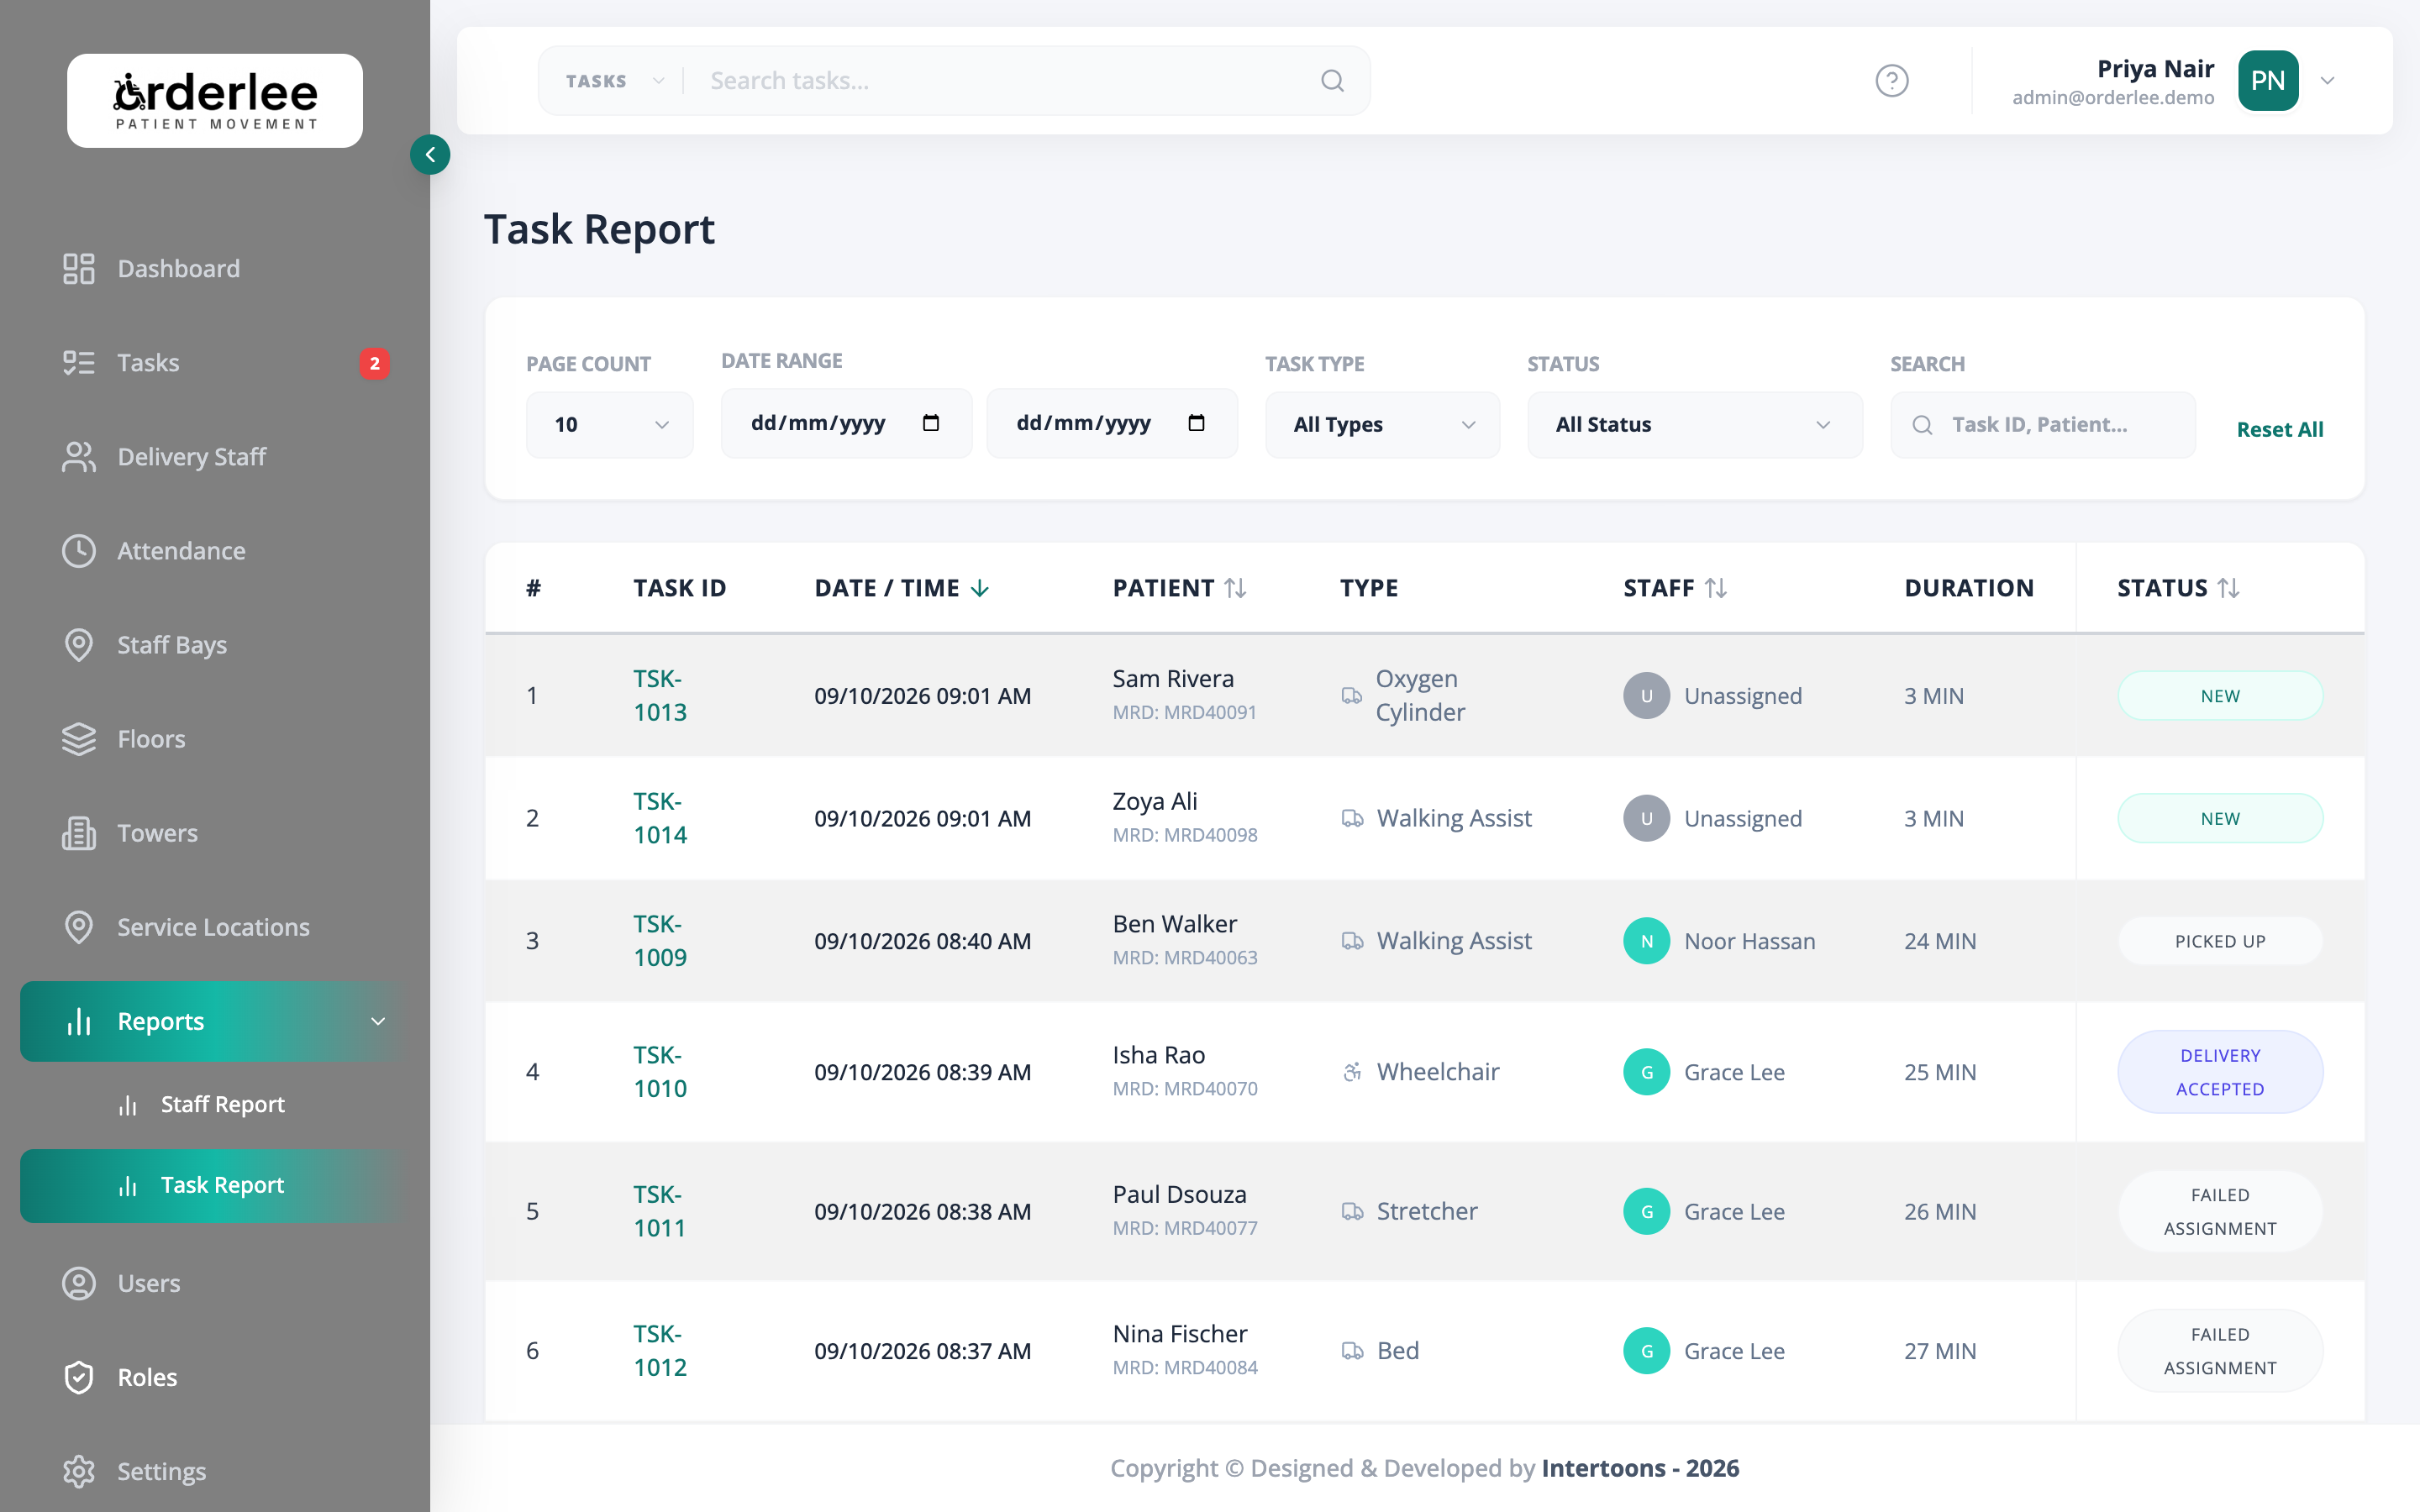Click the Reset All link
The height and width of the screenshot is (1512, 2420).
pos(2279,429)
